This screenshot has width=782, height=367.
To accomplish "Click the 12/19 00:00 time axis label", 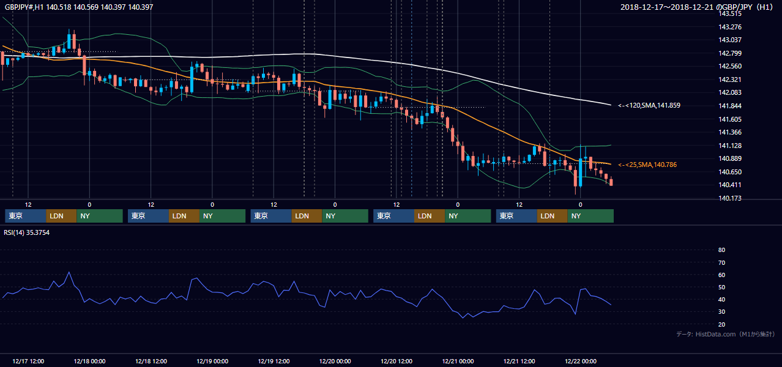I will coord(212,361).
